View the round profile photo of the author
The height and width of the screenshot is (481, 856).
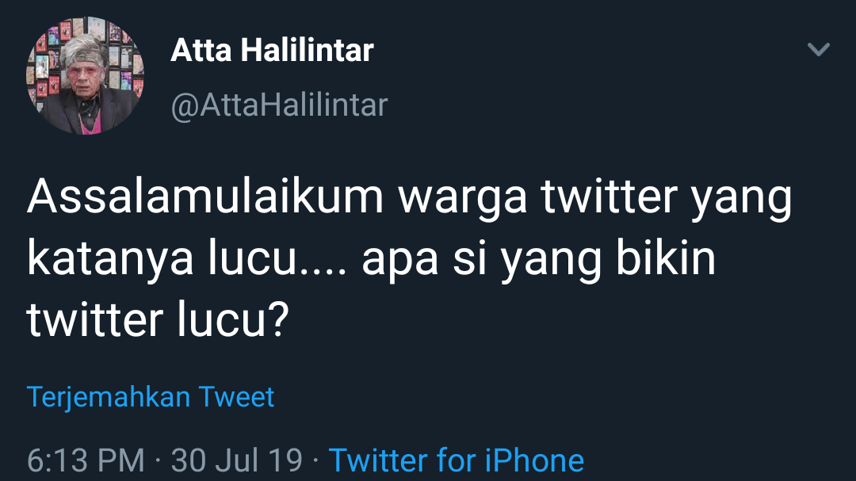coord(85,76)
